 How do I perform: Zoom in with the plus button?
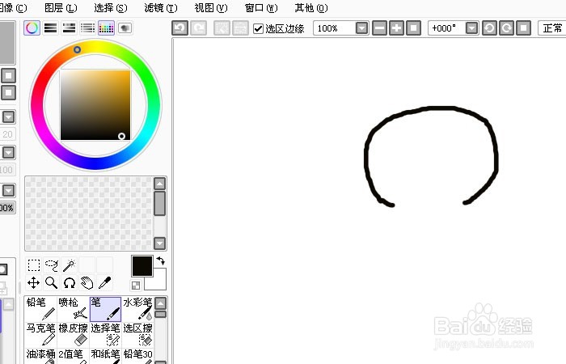tap(396, 28)
